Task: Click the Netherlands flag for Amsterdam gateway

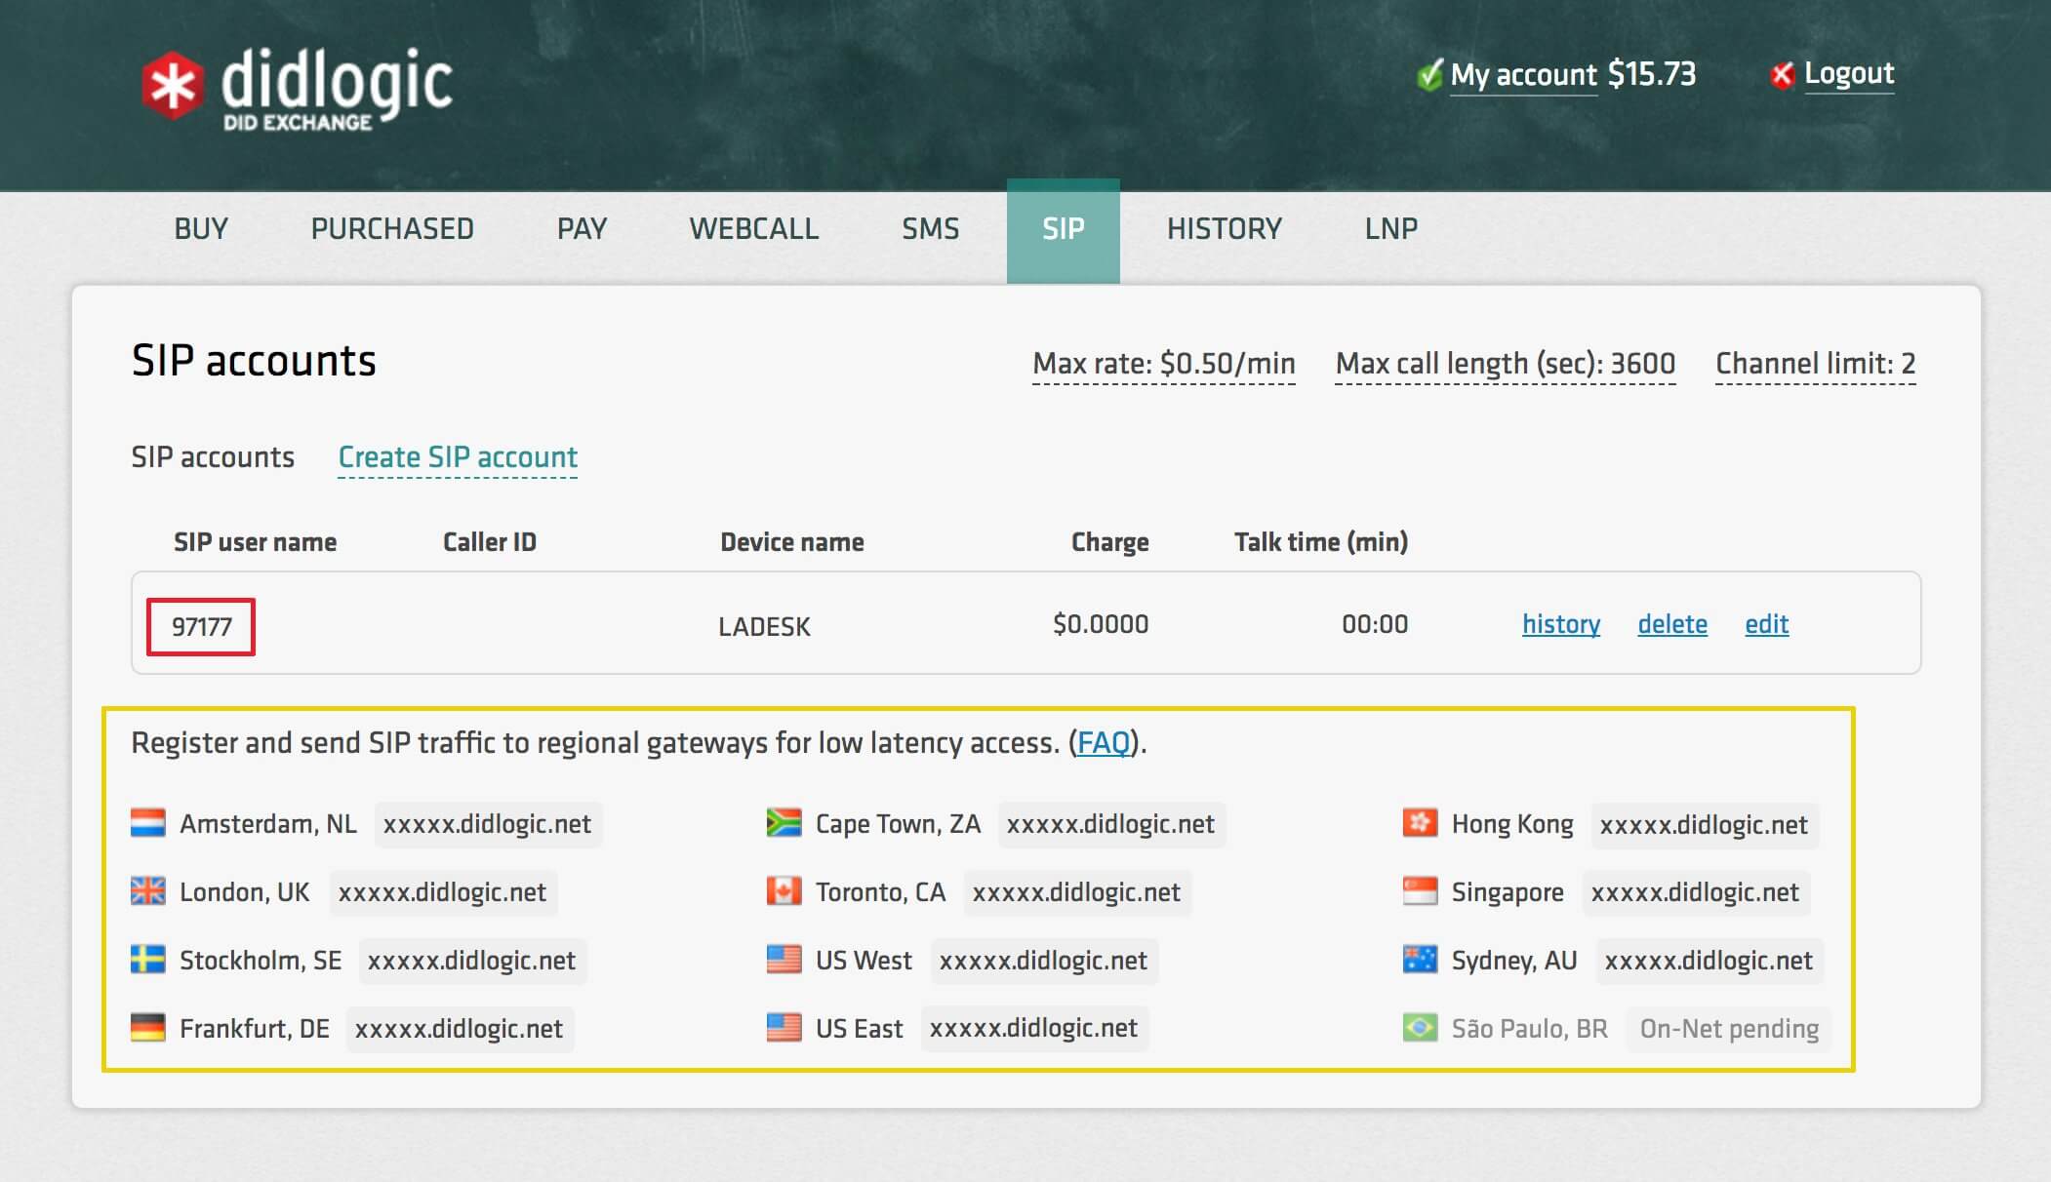Action: pos(149,824)
